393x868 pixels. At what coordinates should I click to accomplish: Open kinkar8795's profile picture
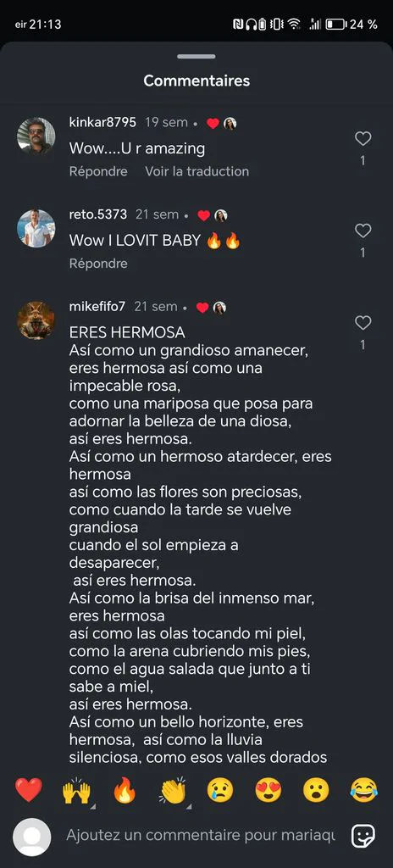(36, 136)
